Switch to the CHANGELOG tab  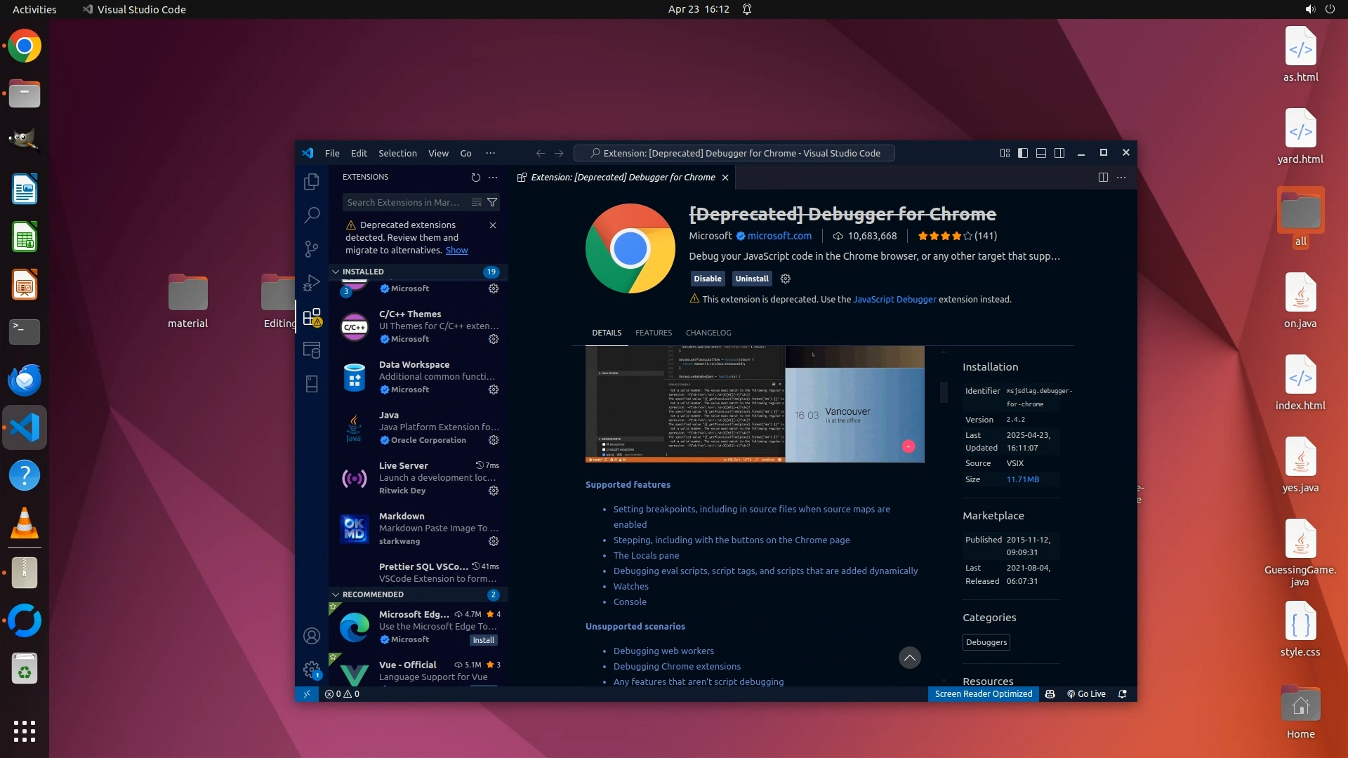click(x=708, y=333)
